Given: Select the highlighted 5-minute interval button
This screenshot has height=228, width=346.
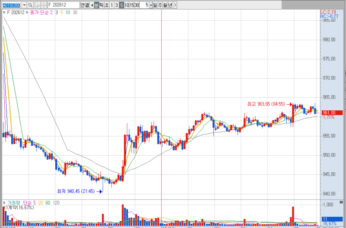Looking at the screenshot, I should pyautogui.click(x=122, y=5).
